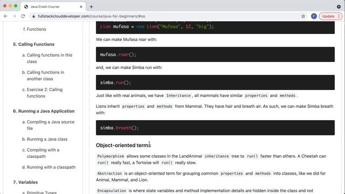Click the lock icon in the address bar
This screenshot has width=345, height=194.
[33, 16]
